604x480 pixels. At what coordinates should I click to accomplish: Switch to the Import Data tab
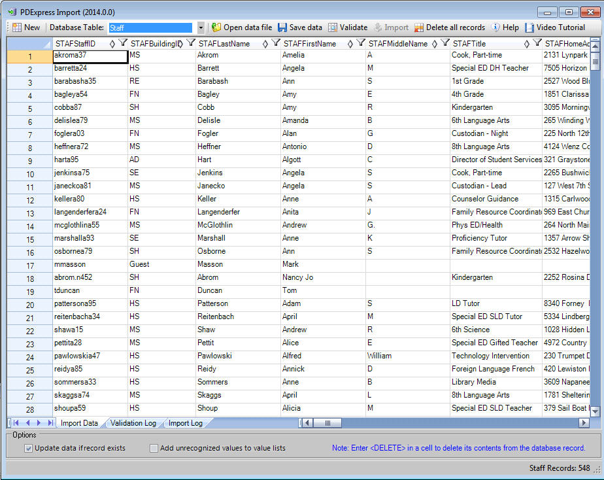click(x=79, y=423)
